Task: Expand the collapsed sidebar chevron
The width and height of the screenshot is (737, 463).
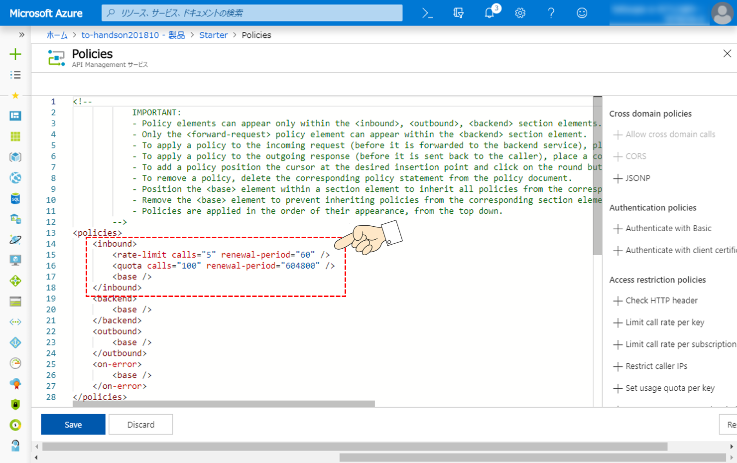Action: click(x=21, y=35)
